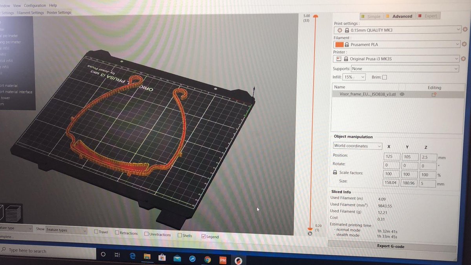
Task: Open the World coordinates dropdown
Action: [358, 146]
